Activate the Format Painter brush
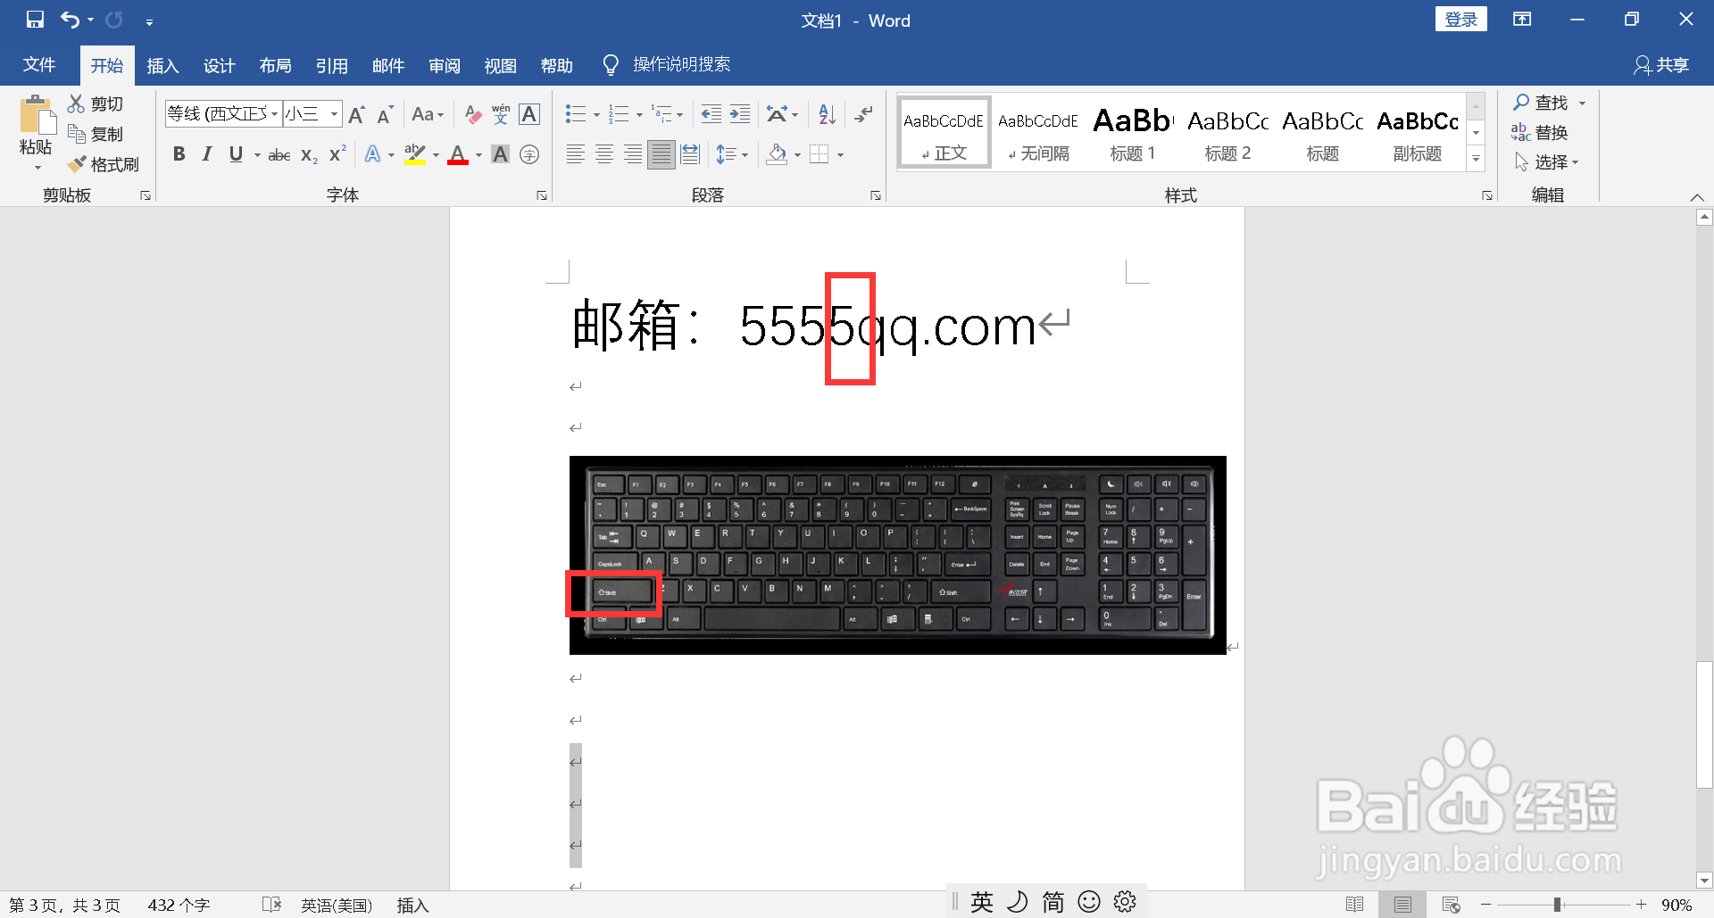Screen dimensions: 1714x918 tap(77, 164)
